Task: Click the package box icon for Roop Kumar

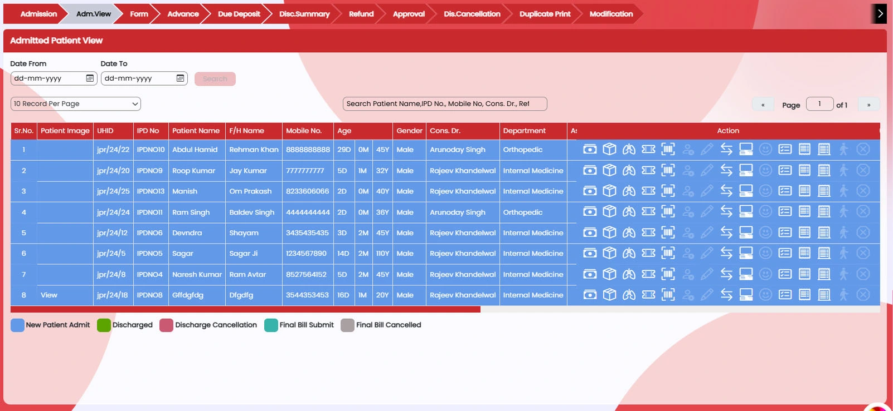Action: click(x=609, y=170)
